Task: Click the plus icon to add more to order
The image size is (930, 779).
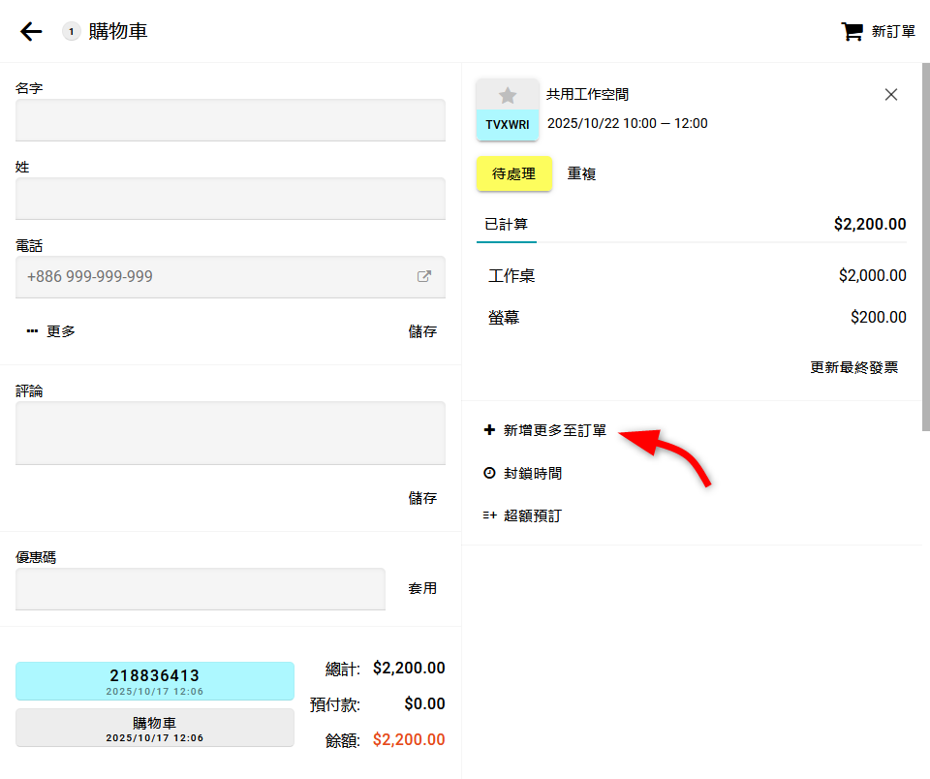Action: [489, 430]
